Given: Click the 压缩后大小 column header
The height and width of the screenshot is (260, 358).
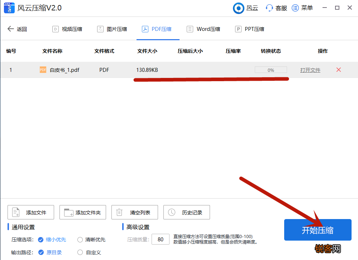Looking at the screenshot, I should tap(190, 51).
